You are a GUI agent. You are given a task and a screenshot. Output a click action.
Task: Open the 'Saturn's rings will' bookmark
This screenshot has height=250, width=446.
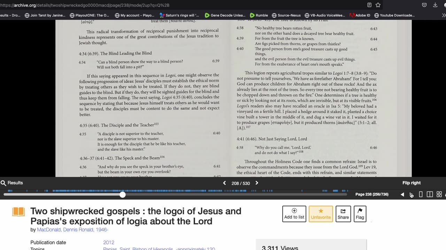(x=179, y=15)
